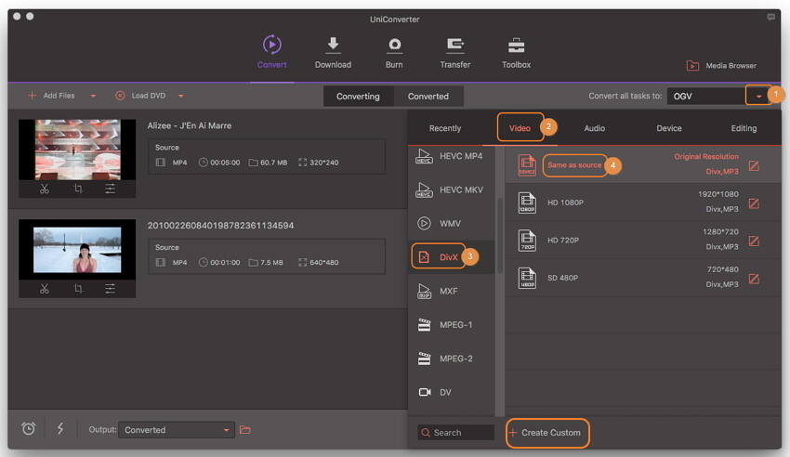Trim the Alizee video with scissors icon
Screen dimensions: 790x457
point(45,189)
